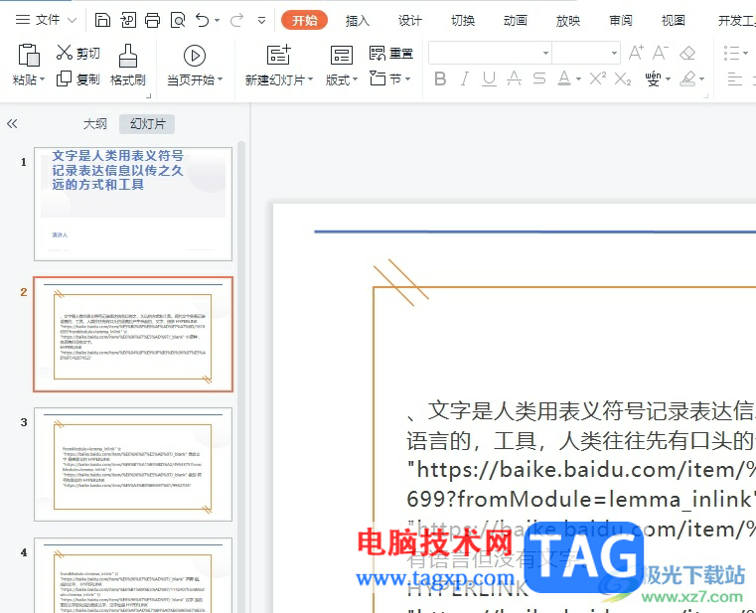This screenshot has height=613, width=756.
Task: Open the 动画 tab
Action: 515,20
